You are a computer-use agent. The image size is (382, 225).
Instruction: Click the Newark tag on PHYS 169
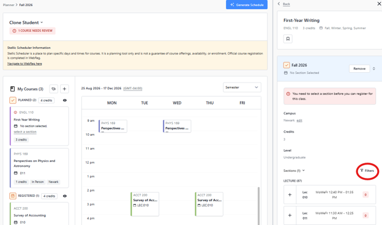(x=53, y=182)
